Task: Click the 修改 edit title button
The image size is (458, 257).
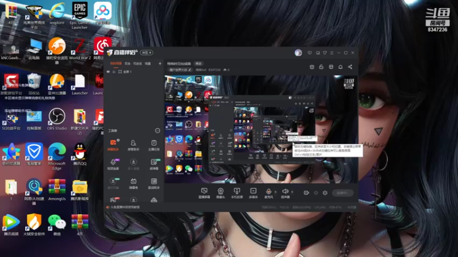Action: [x=198, y=63]
